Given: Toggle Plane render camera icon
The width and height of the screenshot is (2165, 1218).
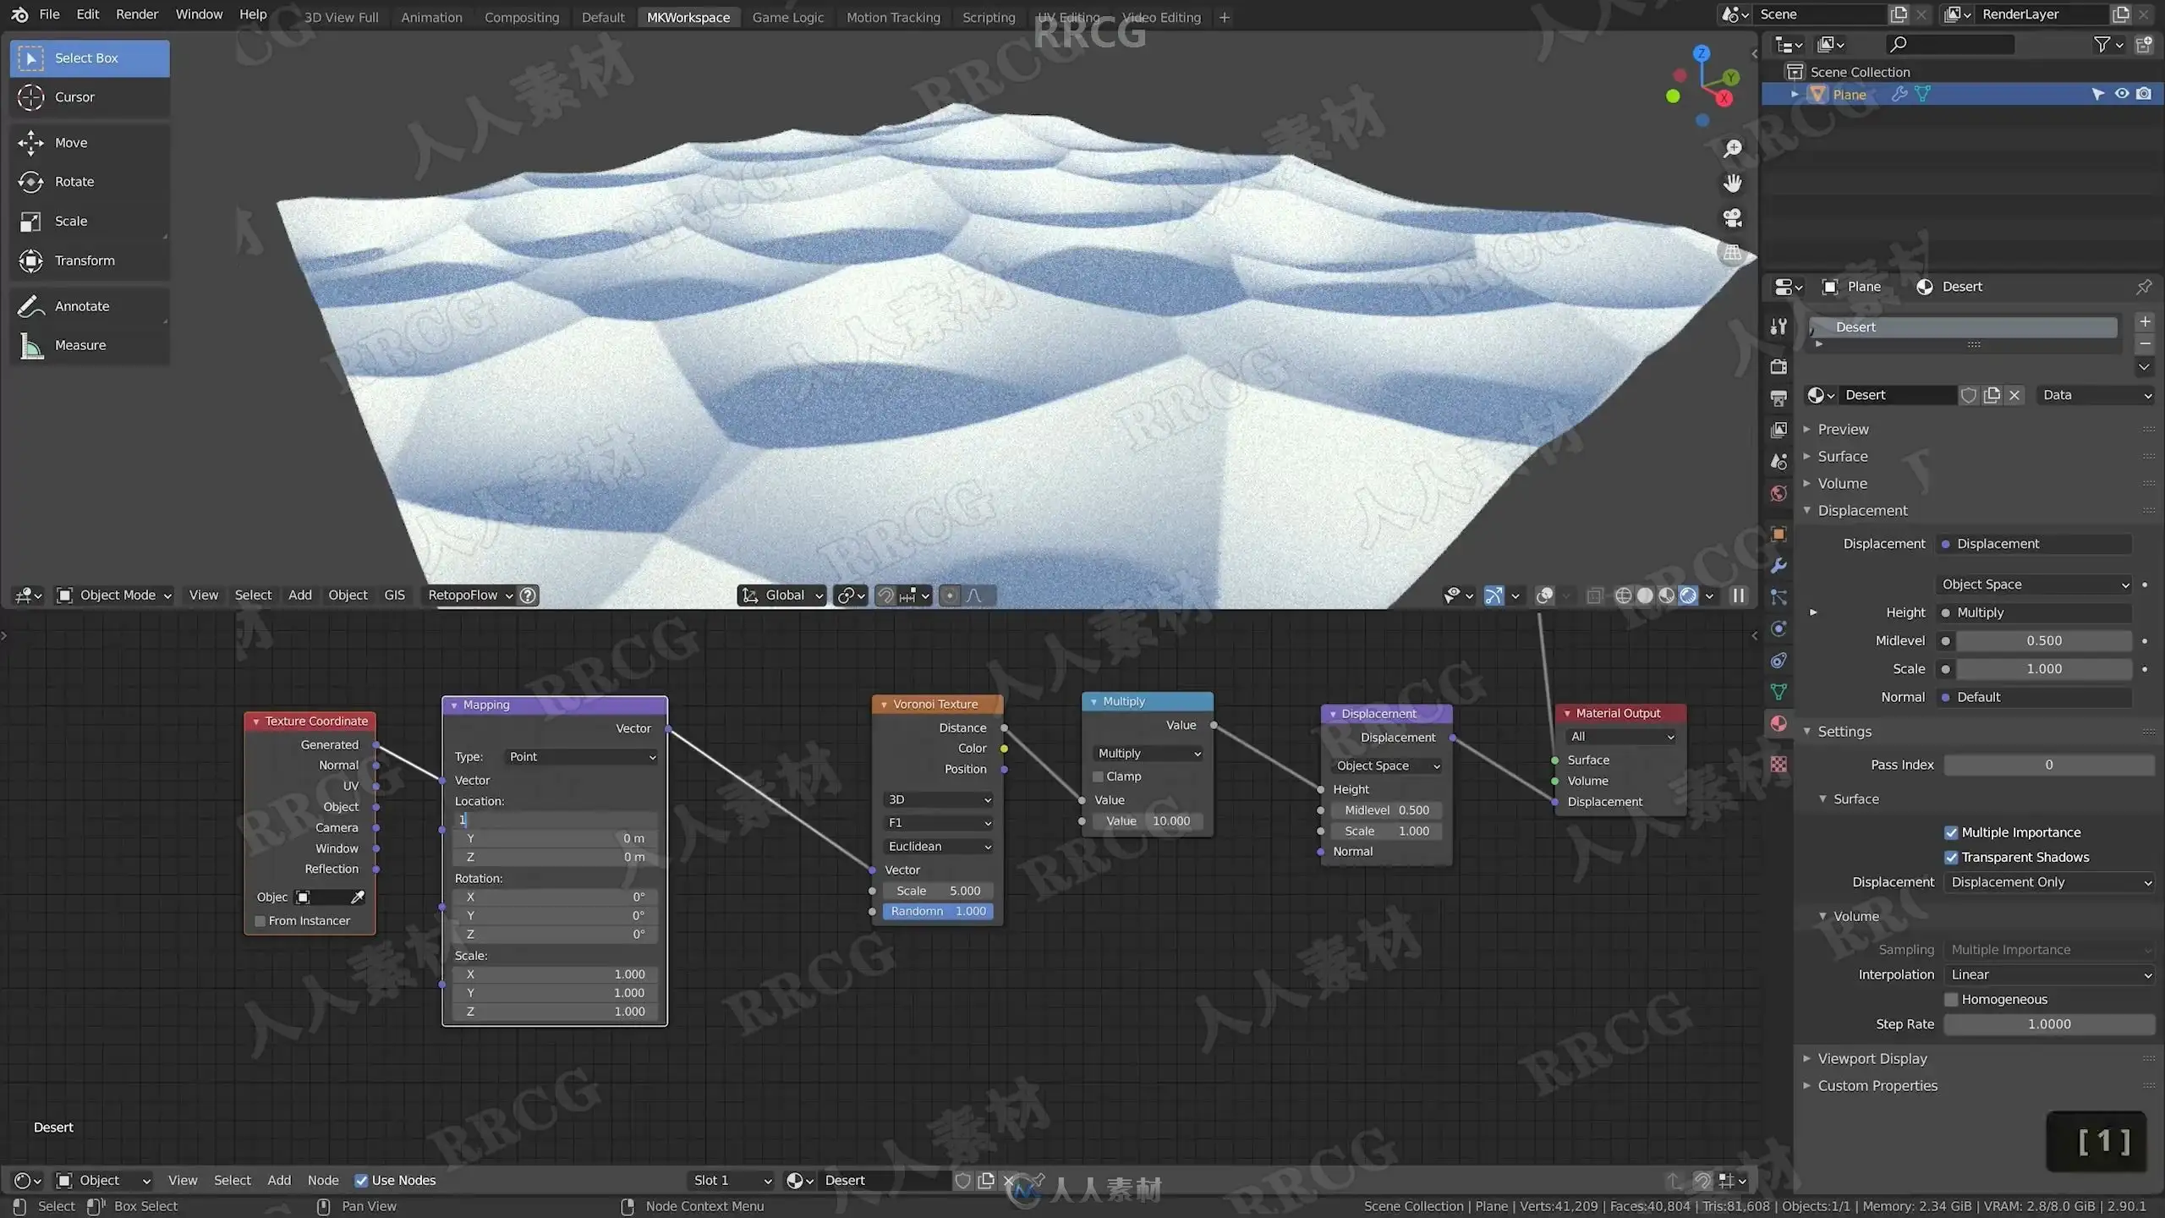Looking at the screenshot, I should coord(2144,94).
